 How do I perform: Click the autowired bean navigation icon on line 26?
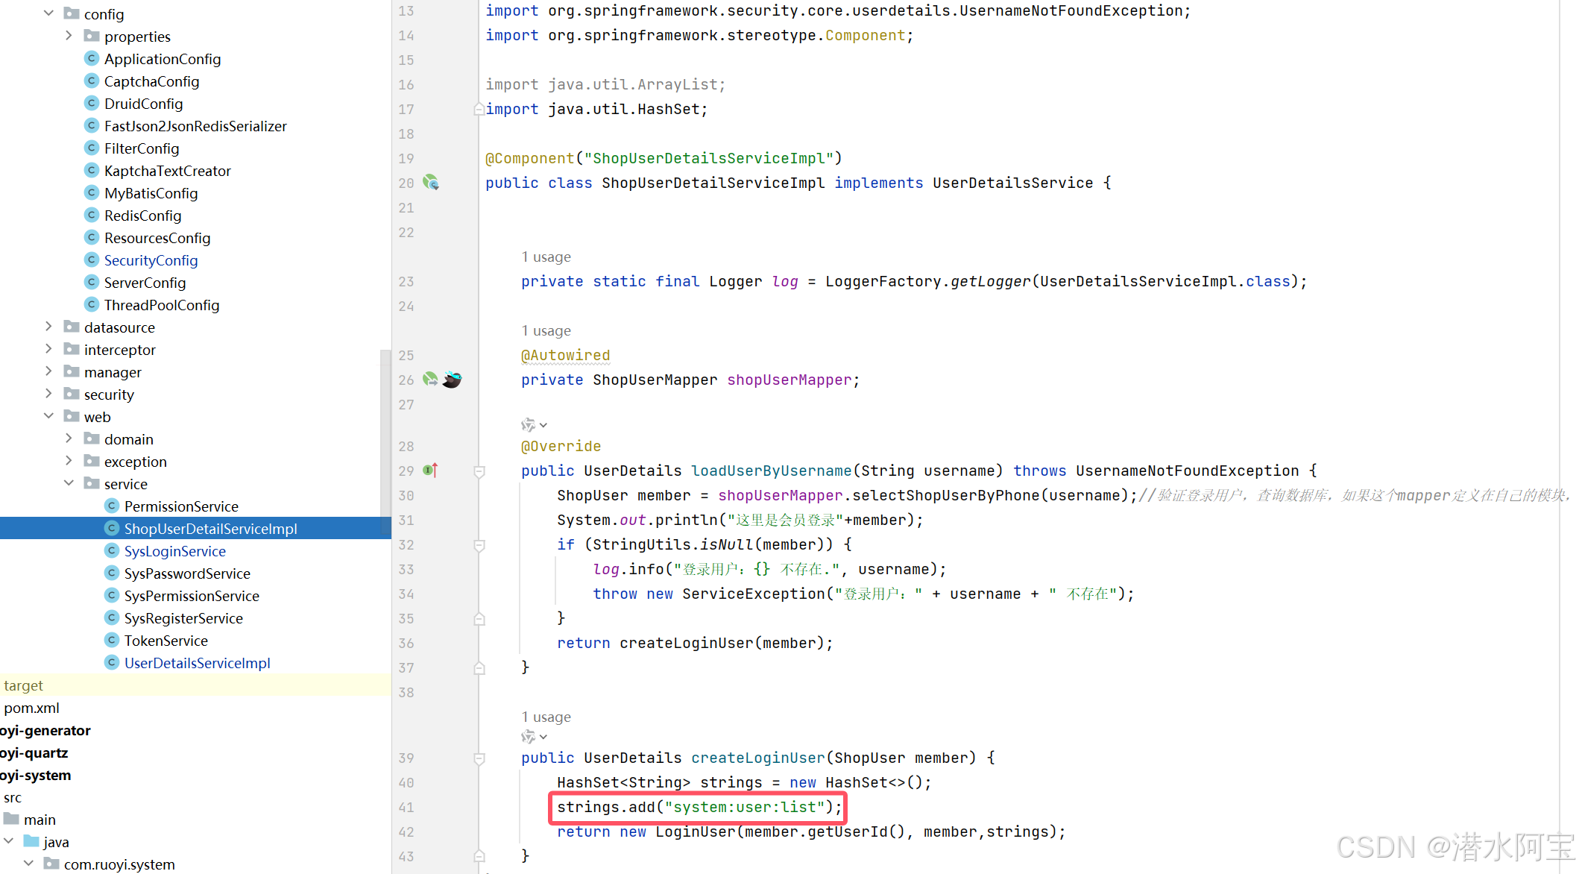pyautogui.click(x=430, y=380)
